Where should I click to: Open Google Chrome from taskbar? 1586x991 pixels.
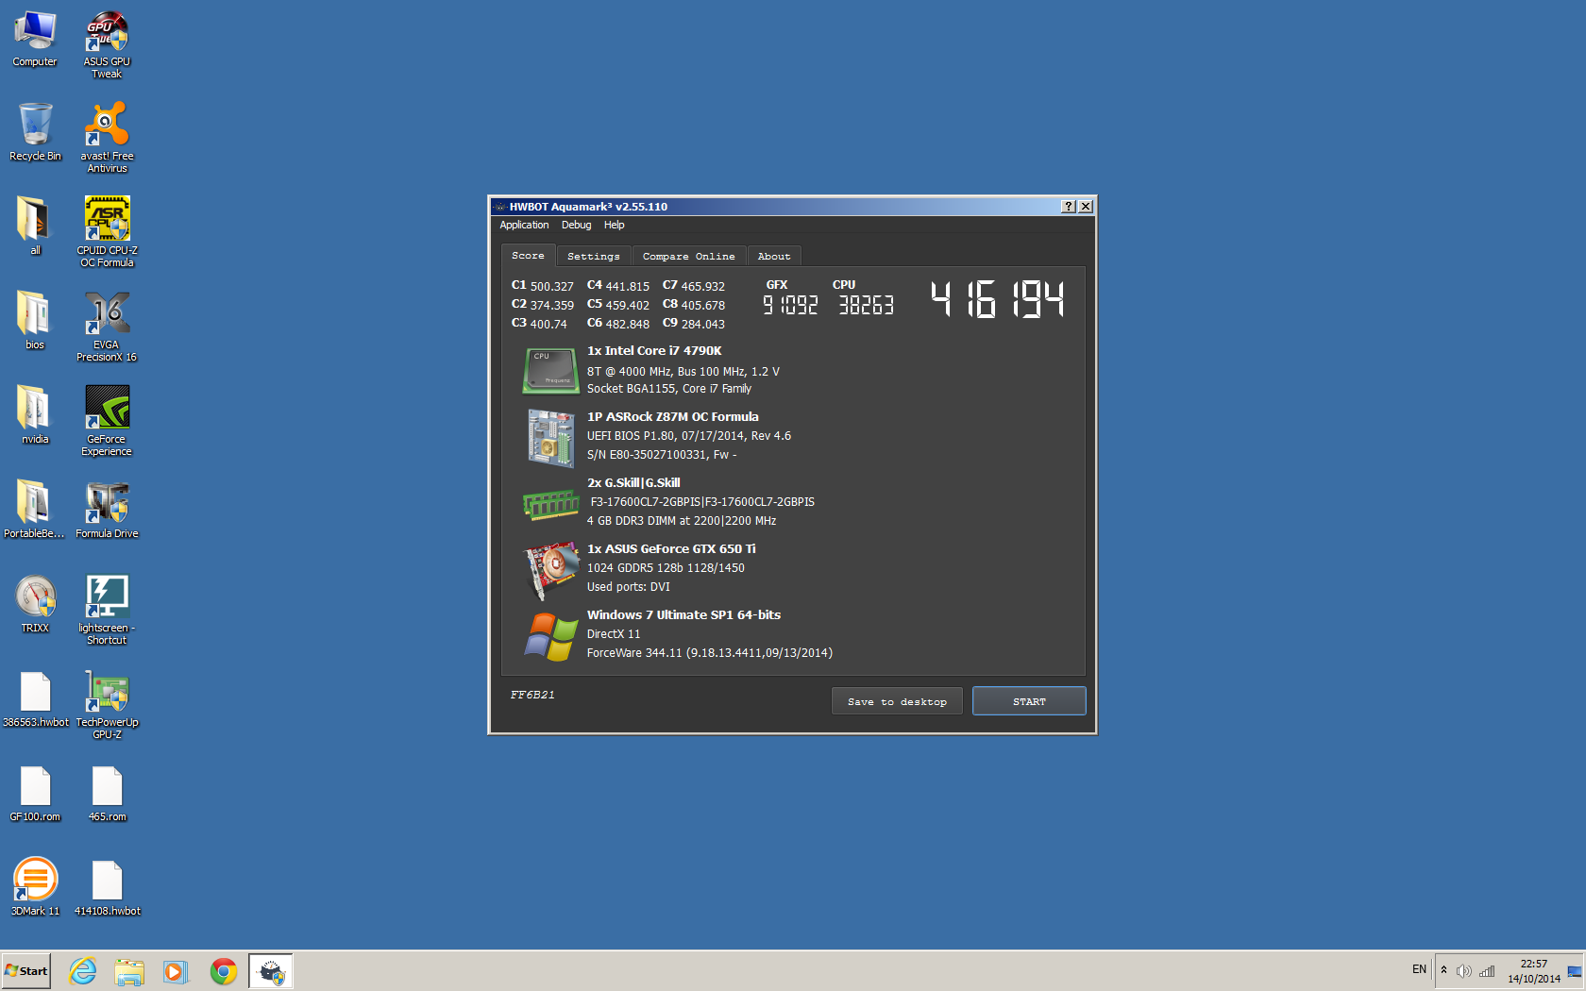coord(224,971)
